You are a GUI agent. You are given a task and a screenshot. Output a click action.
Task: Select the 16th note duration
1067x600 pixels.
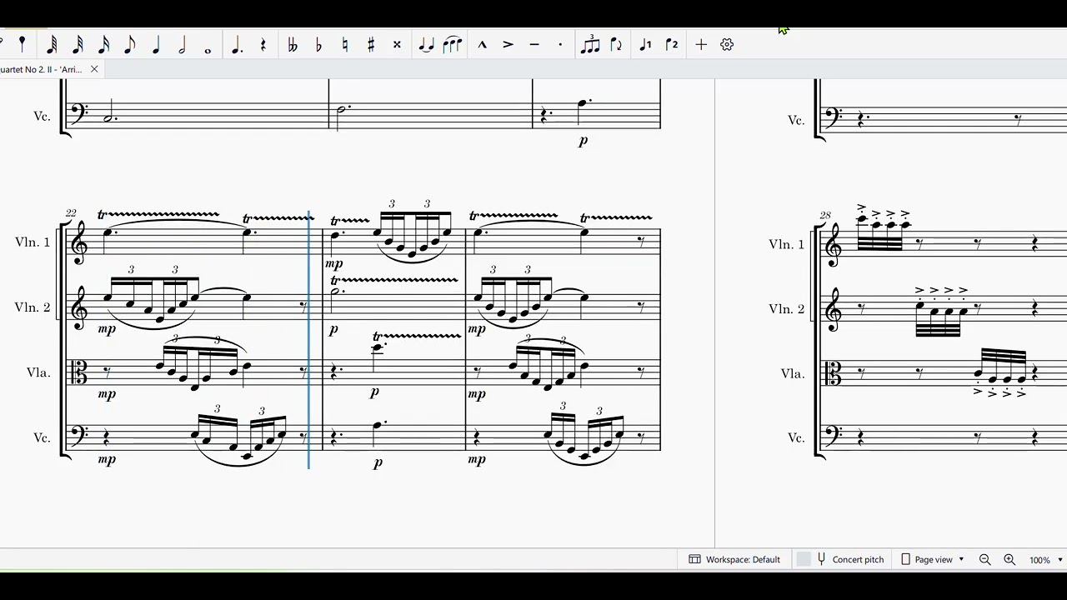click(x=104, y=45)
